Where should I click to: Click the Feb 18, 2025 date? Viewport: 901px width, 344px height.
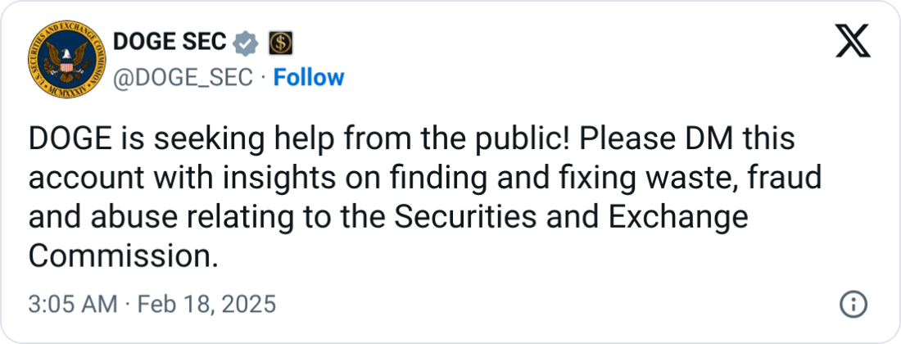[x=202, y=306]
